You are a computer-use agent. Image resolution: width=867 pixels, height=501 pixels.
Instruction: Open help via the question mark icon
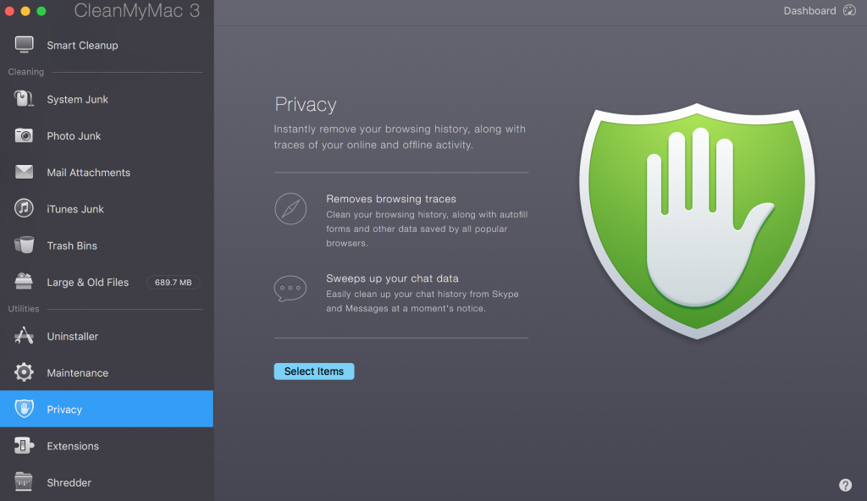click(845, 485)
